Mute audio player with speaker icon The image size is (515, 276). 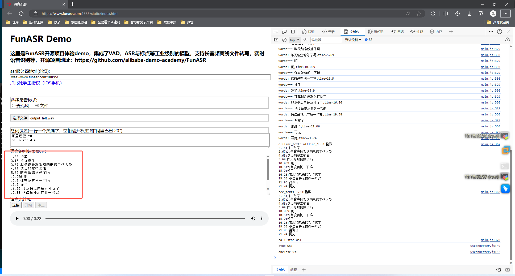tap(253, 218)
